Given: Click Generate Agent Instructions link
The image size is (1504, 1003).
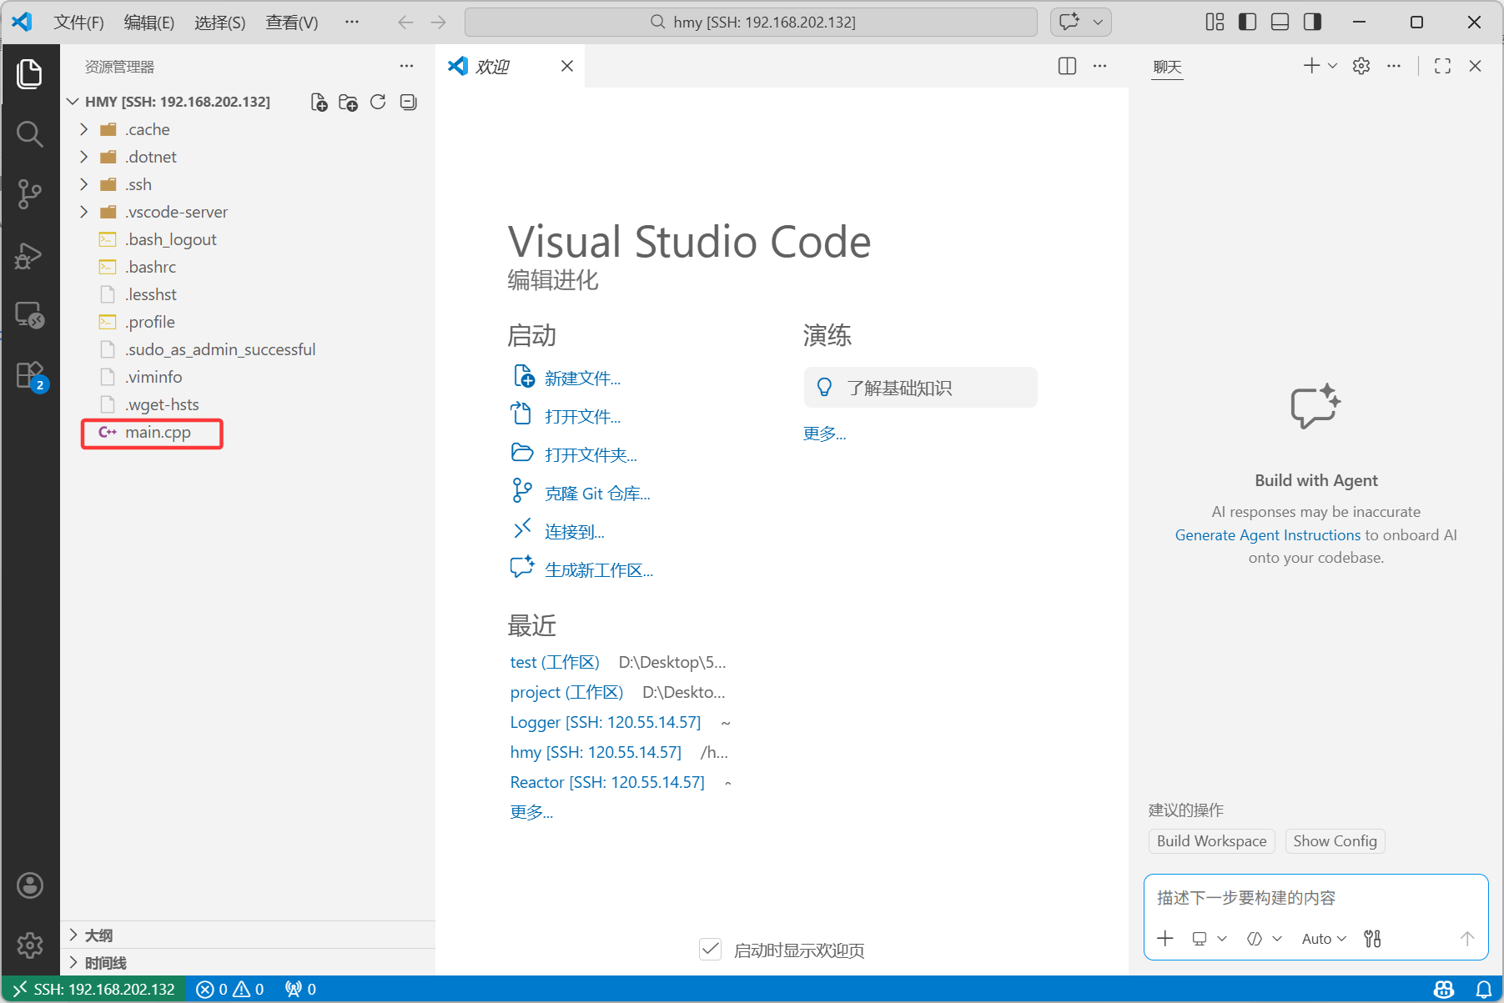Looking at the screenshot, I should 1267,535.
